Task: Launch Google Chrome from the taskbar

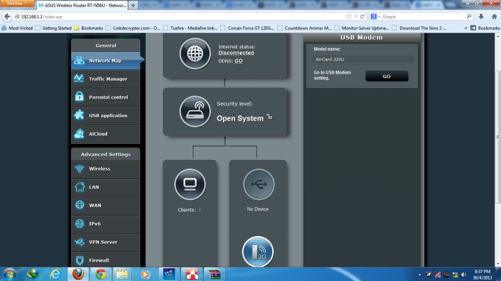Action: pyautogui.click(x=101, y=274)
